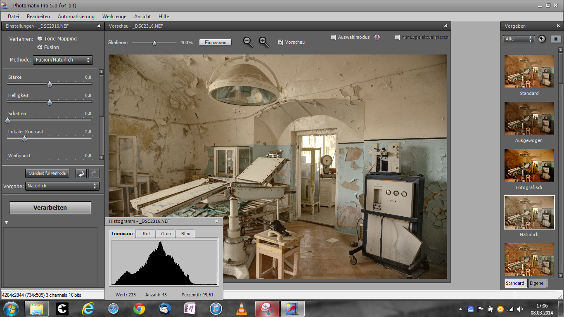Close the Vorschau preview panel

click(x=446, y=26)
